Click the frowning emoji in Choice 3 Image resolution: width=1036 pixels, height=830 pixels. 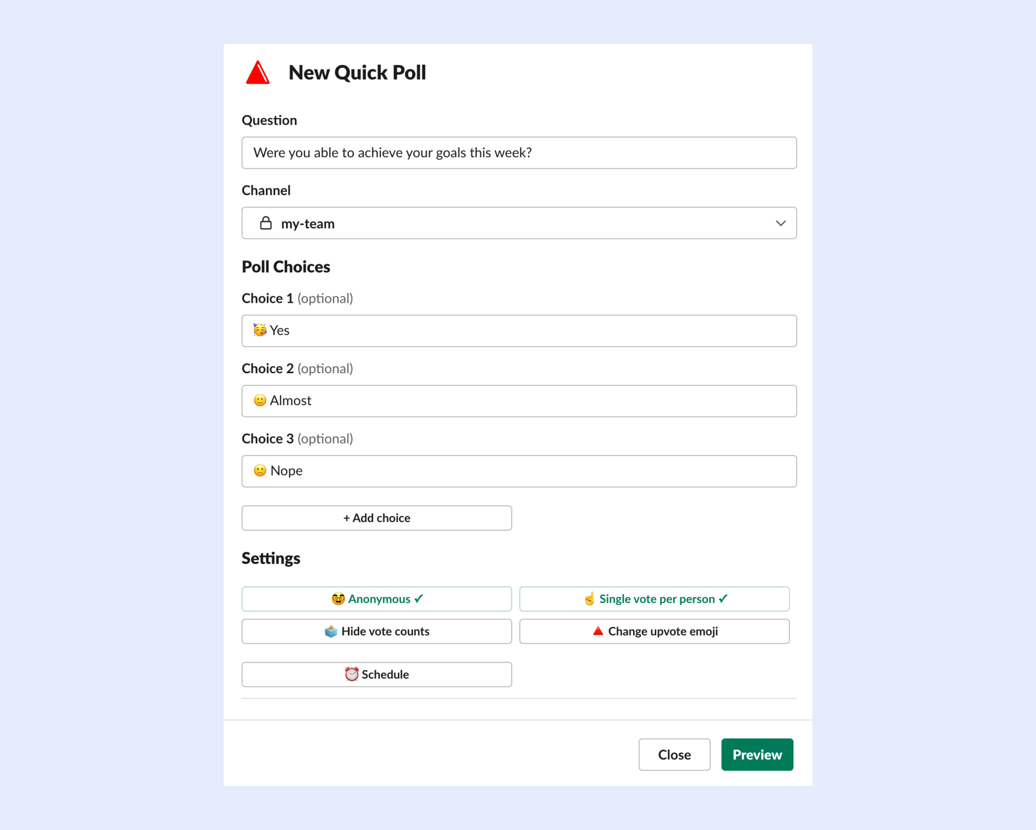pos(260,470)
